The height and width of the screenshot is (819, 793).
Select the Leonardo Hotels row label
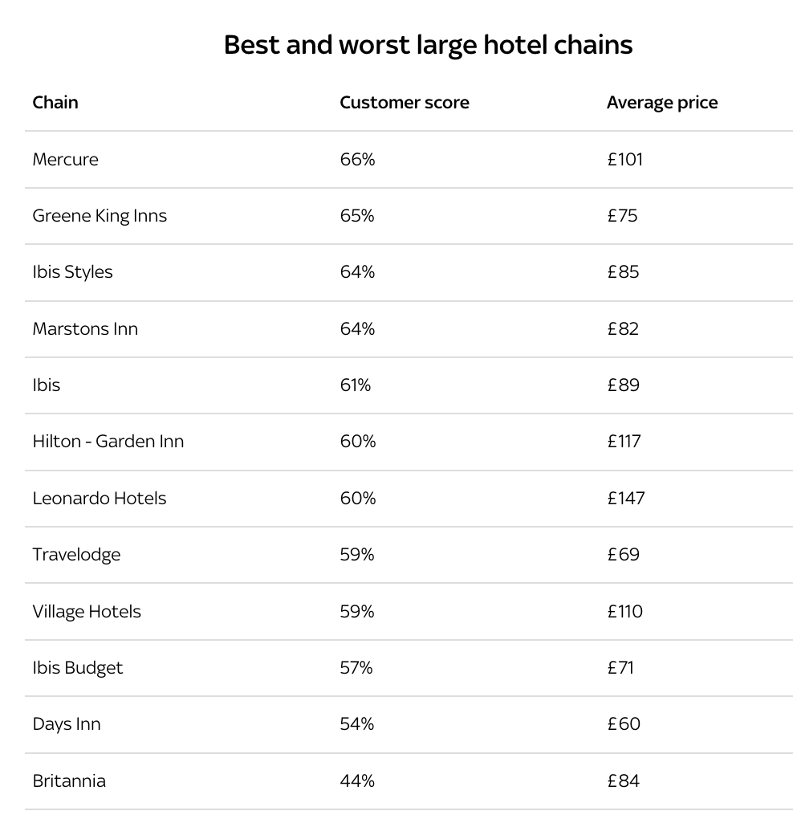(99, 499)
